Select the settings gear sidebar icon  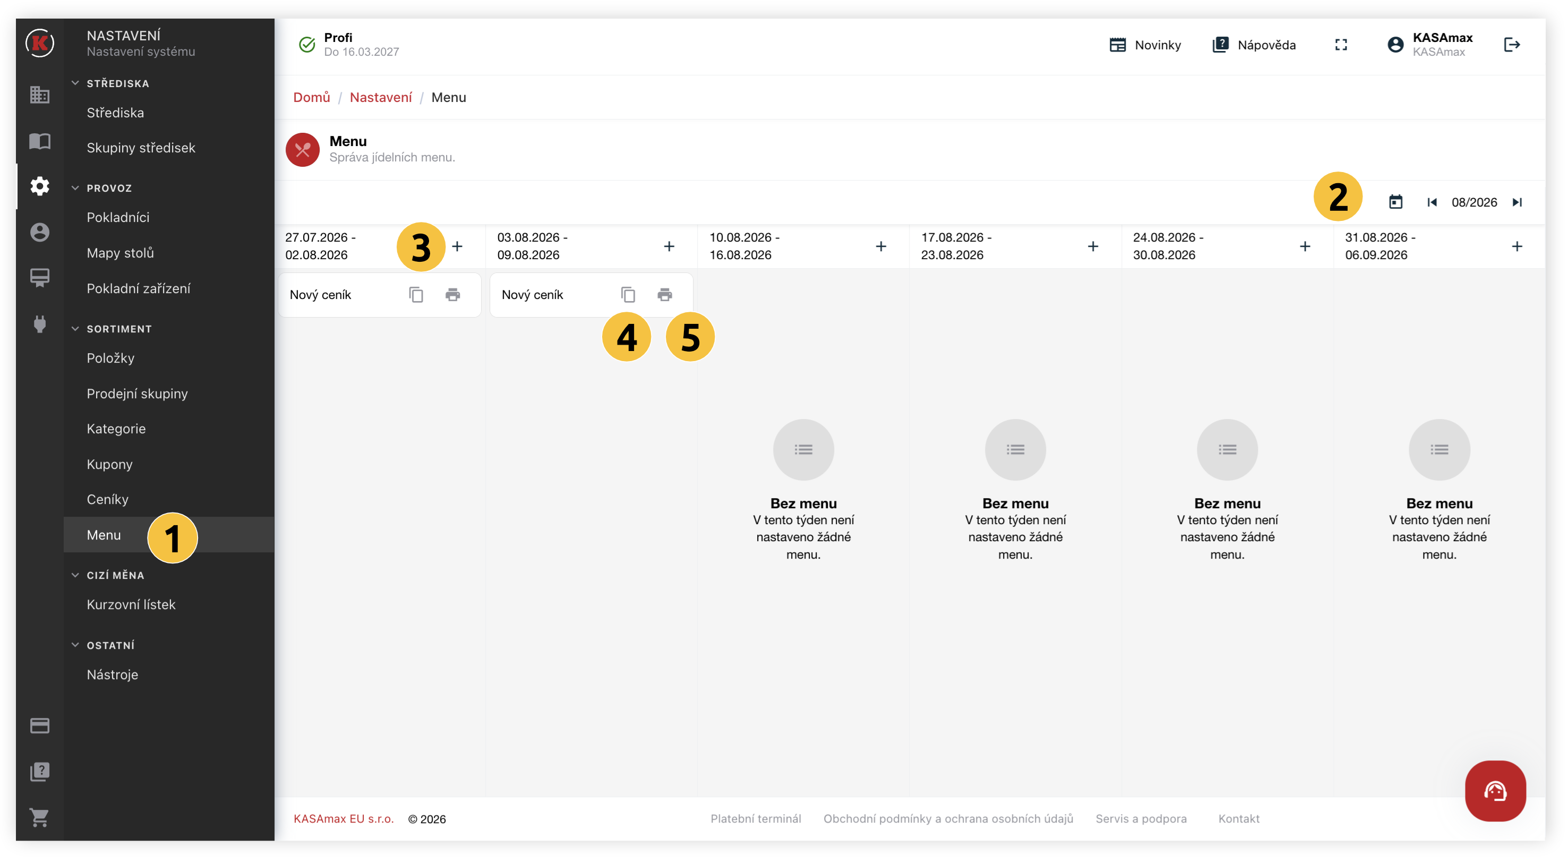tap(40, 186)
